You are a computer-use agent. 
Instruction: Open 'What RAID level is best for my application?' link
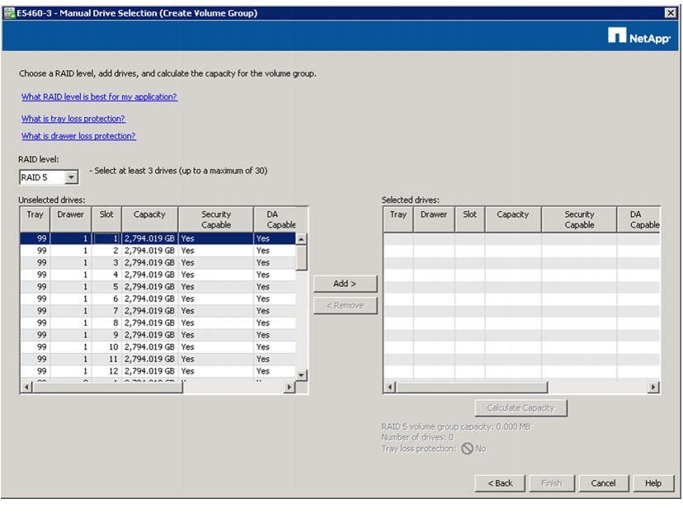click(99, 96)
